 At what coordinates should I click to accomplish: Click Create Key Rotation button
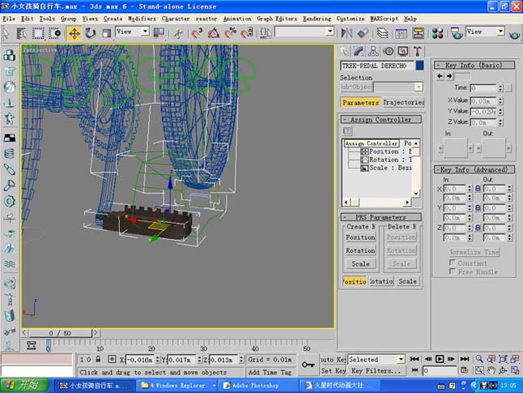360,250
